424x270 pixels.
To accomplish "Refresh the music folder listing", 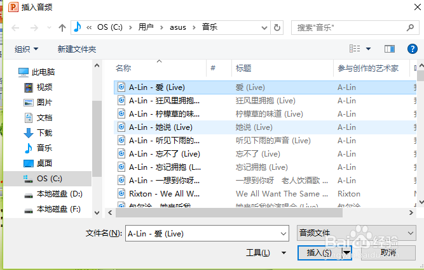I will pyautogui.click(x=277, y=27).
